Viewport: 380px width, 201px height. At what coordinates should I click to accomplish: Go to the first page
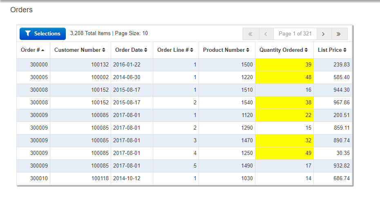[x=251, y=34]
